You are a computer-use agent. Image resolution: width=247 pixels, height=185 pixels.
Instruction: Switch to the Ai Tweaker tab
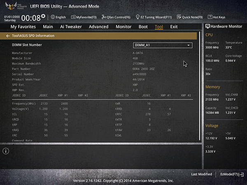tap(71, 27)
